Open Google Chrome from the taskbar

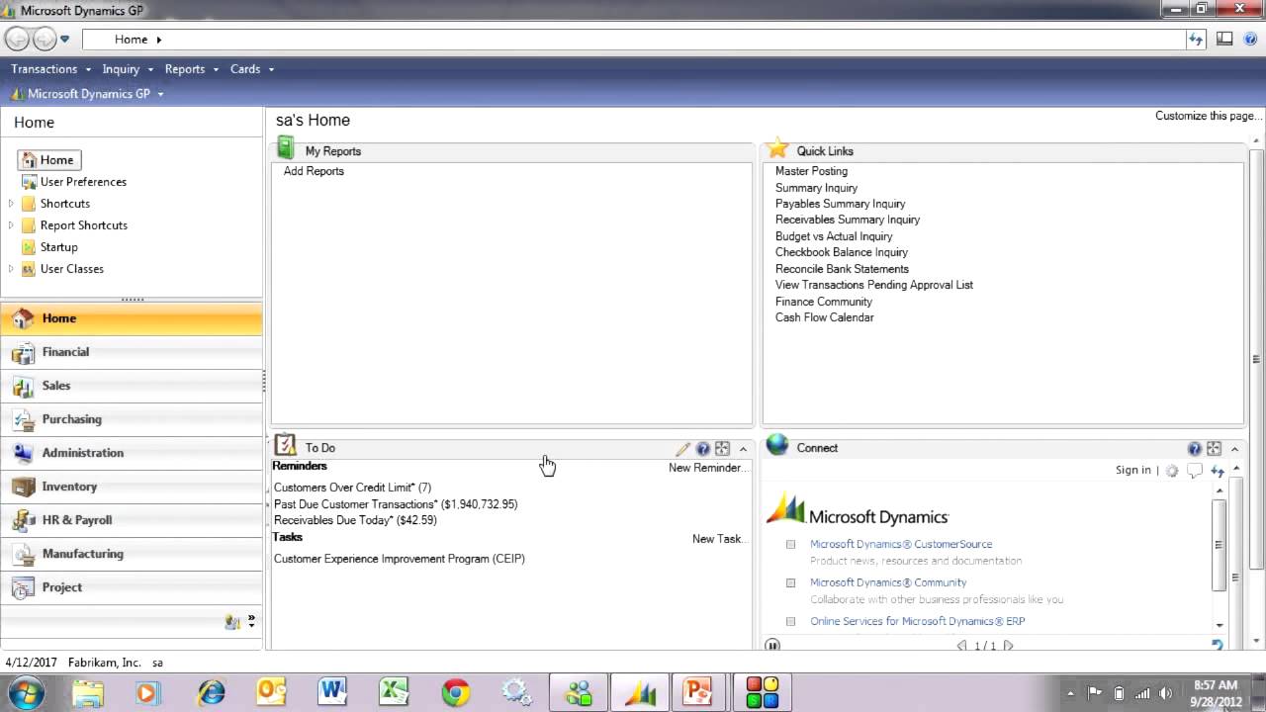tap(456, 692)
